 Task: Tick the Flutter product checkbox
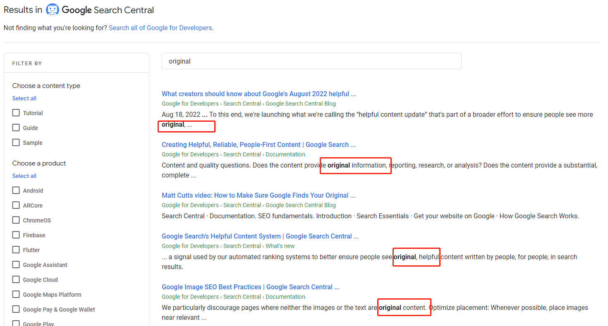pos(16,250)
